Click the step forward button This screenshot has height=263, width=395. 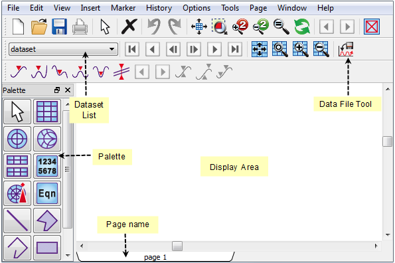point(194,49)
